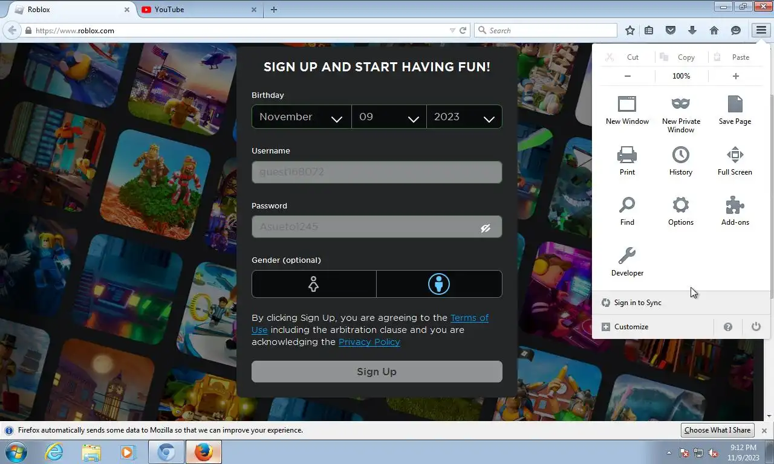Click the roblox.com address bar
This screenshot has width=774, height=464.
pyautogui.click(x=242, y=30)
